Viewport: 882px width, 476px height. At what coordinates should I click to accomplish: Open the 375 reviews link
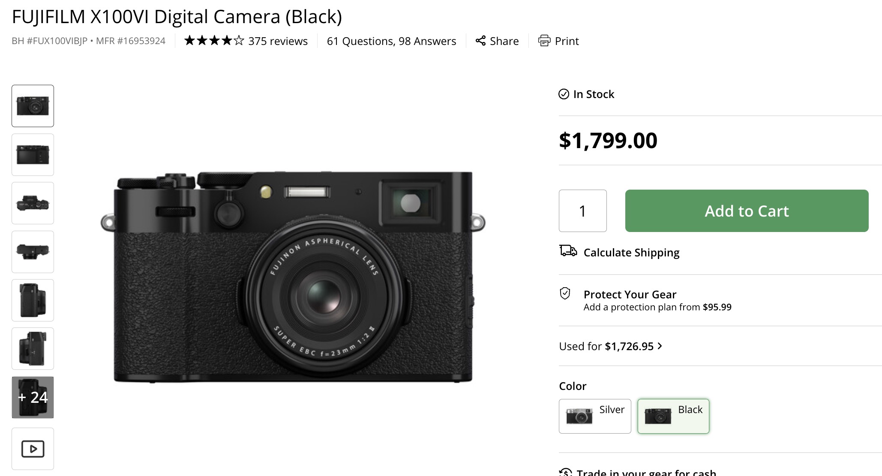(278, 41)
